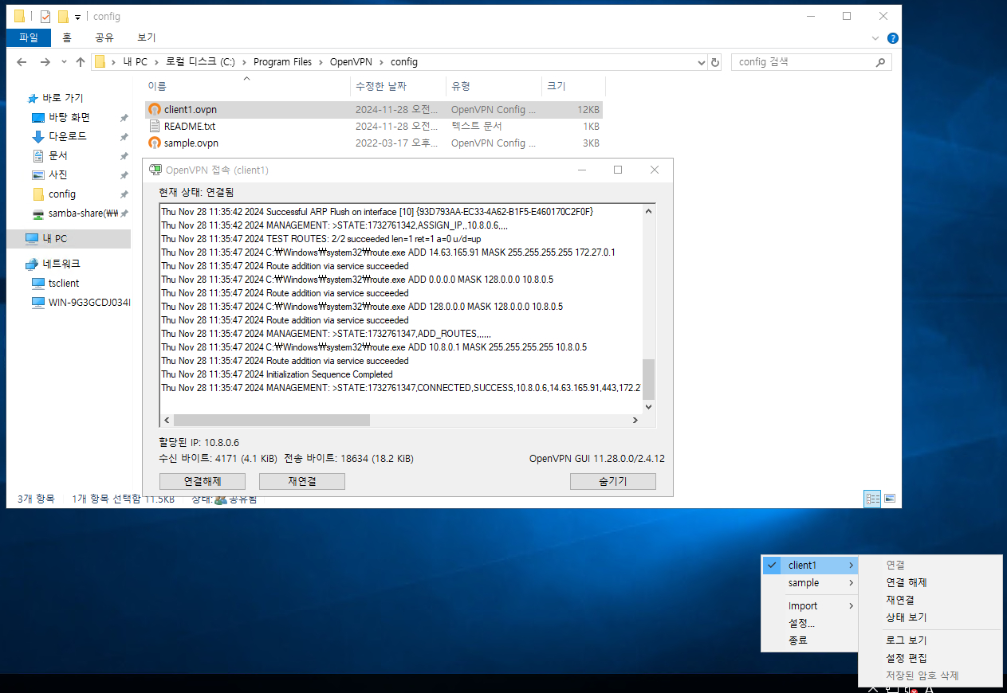Click 재연결 button in OpenVPN dialog

[x=301, y=481]
